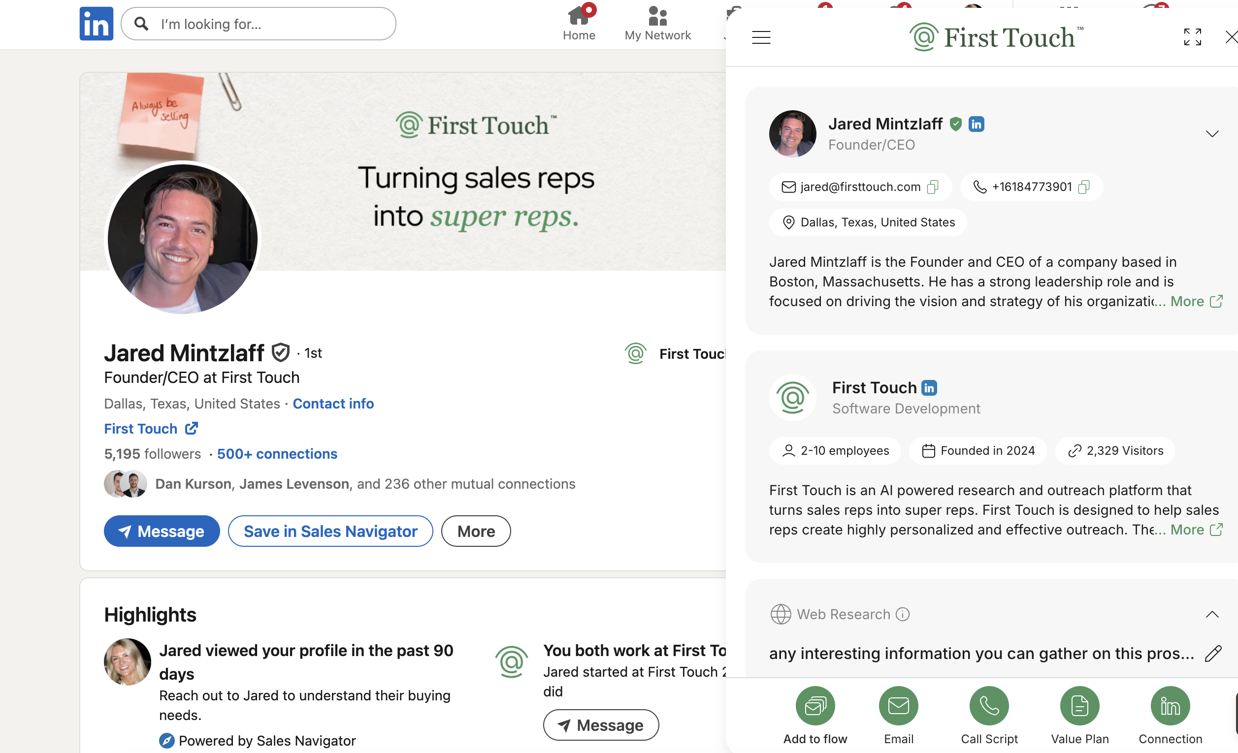Open the My Network tab
Image resolution: width=1238 pixels, height=753 pixels.
click(657, 24)
